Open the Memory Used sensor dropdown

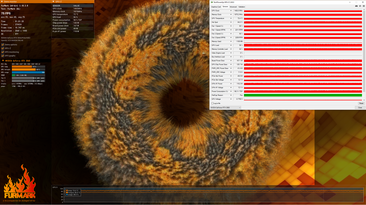click(231, 41)
